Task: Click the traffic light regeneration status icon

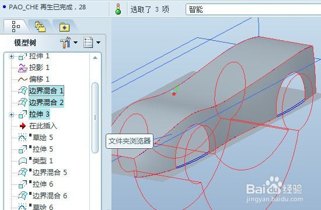Action: 118,9
